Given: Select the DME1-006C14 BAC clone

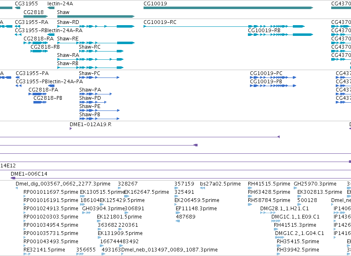Looking at the screenshot, I should click(x=181, y=178).
